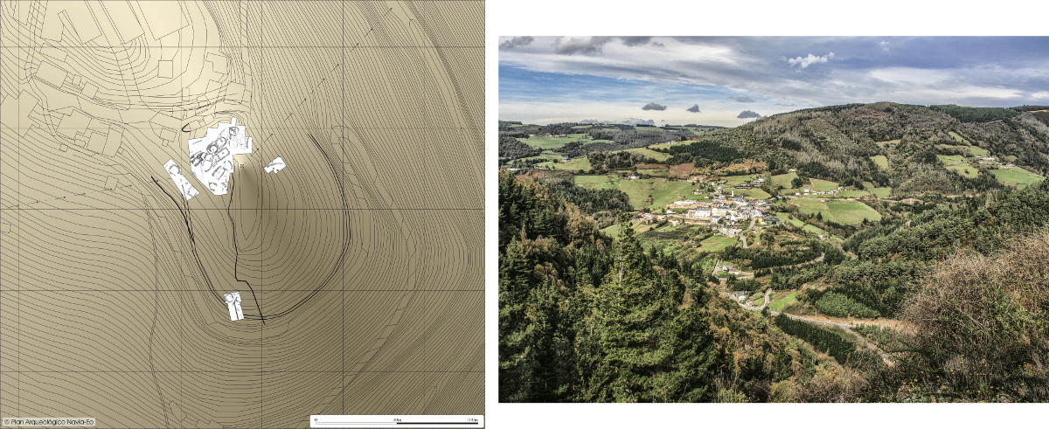Image resolution: width=1049 pixels, height=429 pixels.
Task: Click the map scale bar
Action: tap(397, 421)
